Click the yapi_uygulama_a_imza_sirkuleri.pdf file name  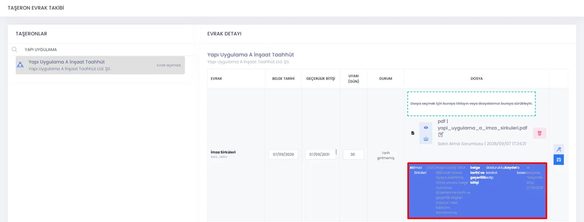pyautogui.click(x=483, y=128)
